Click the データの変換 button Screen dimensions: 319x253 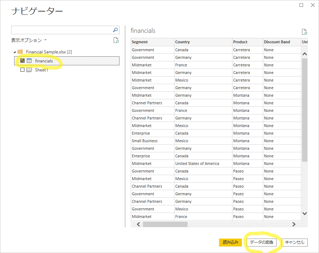262,242
